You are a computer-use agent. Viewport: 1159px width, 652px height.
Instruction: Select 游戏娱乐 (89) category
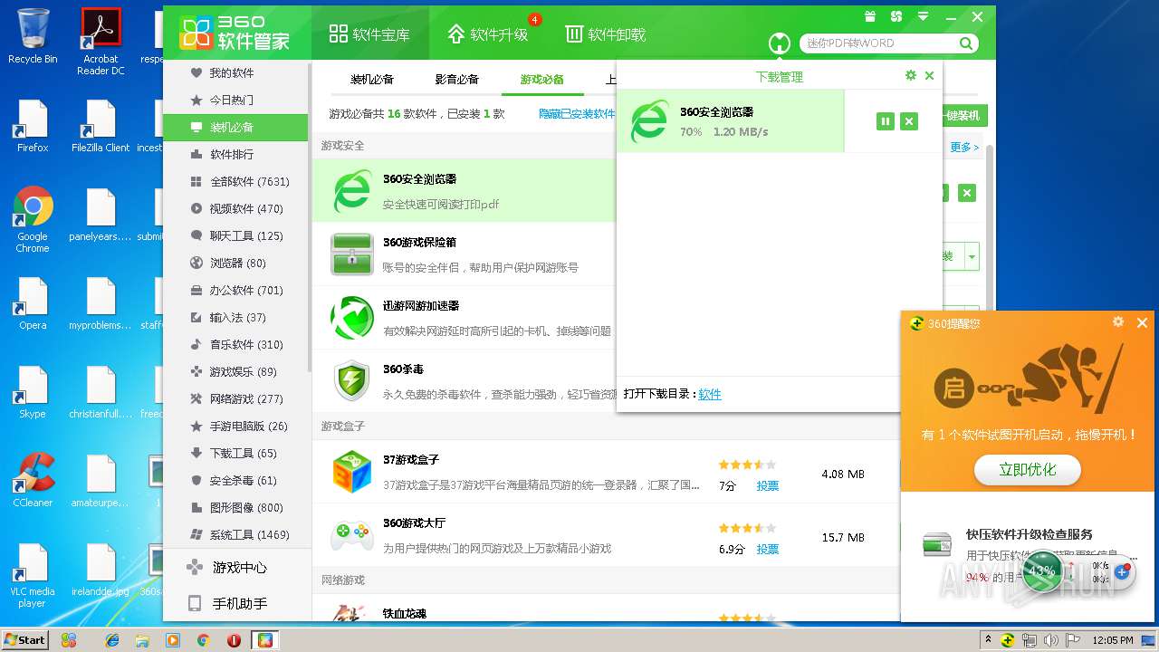[x=235, y=371]
